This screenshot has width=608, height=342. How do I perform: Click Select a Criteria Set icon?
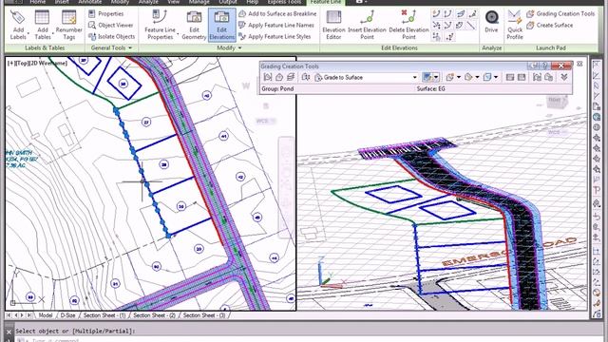[x=306, y=77]
